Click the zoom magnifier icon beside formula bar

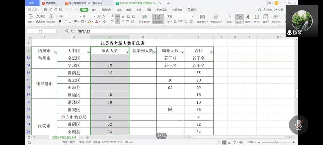67,31
